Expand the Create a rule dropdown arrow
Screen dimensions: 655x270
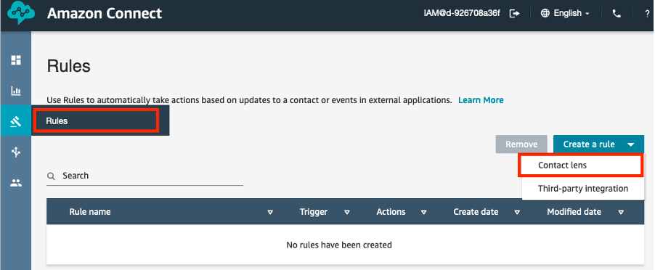coord(631,144)
